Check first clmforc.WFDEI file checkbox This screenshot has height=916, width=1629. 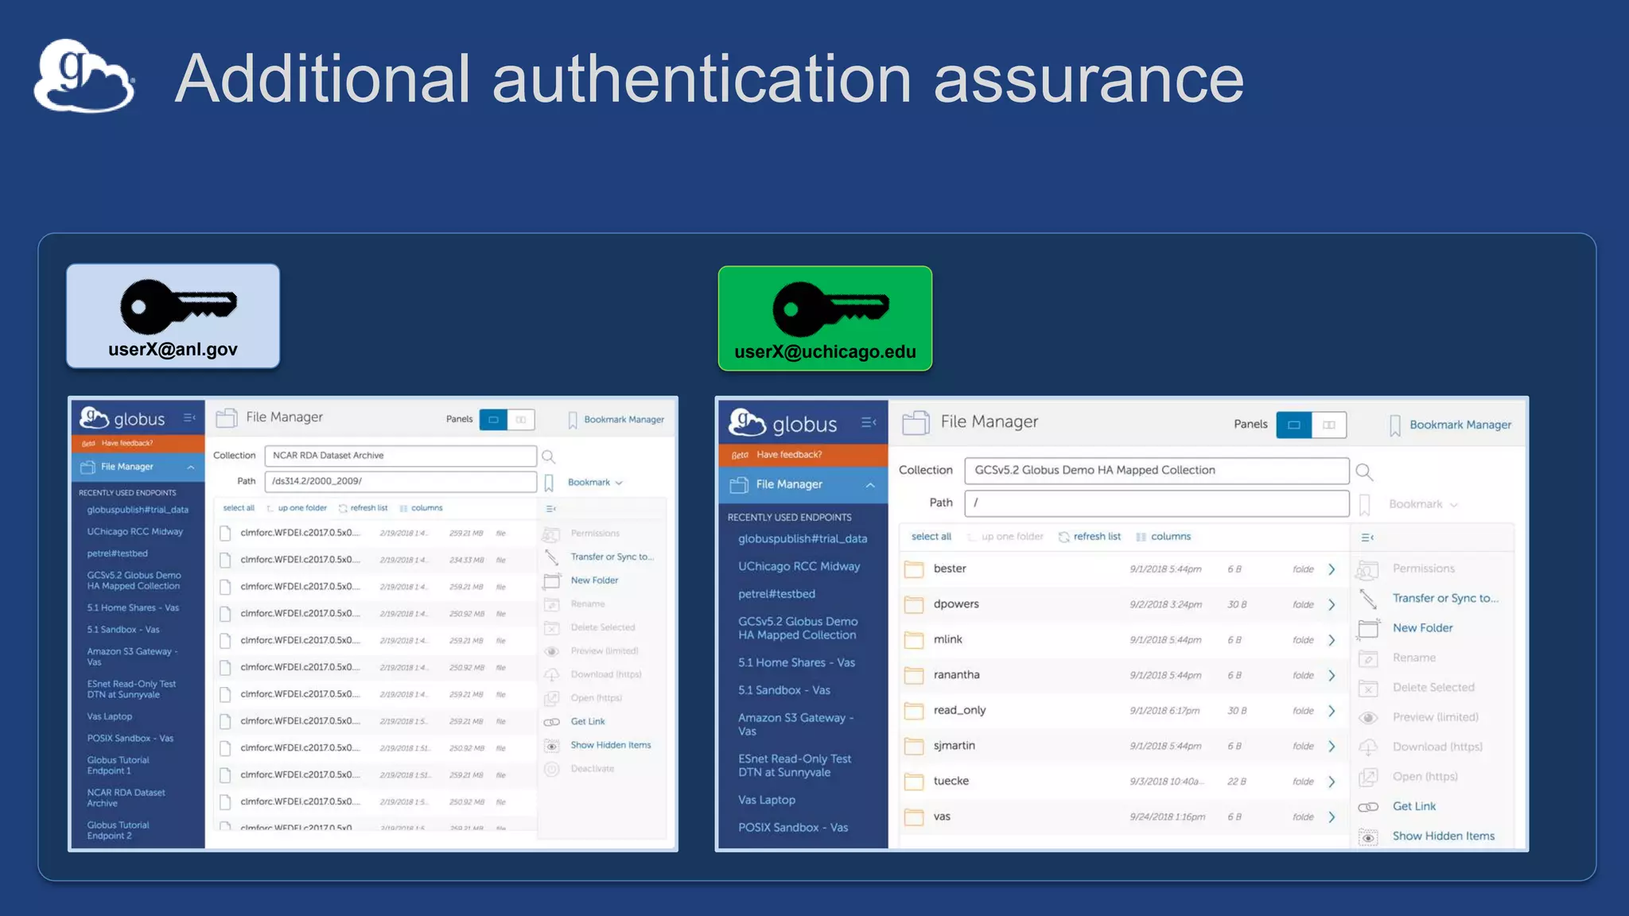(225, 534)
